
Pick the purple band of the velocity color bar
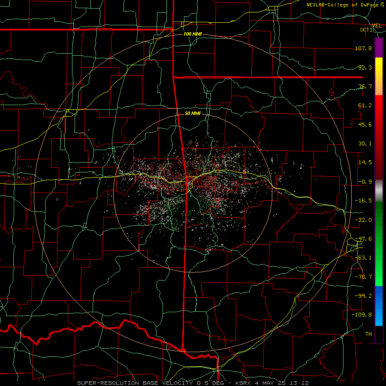coord(379,48)
